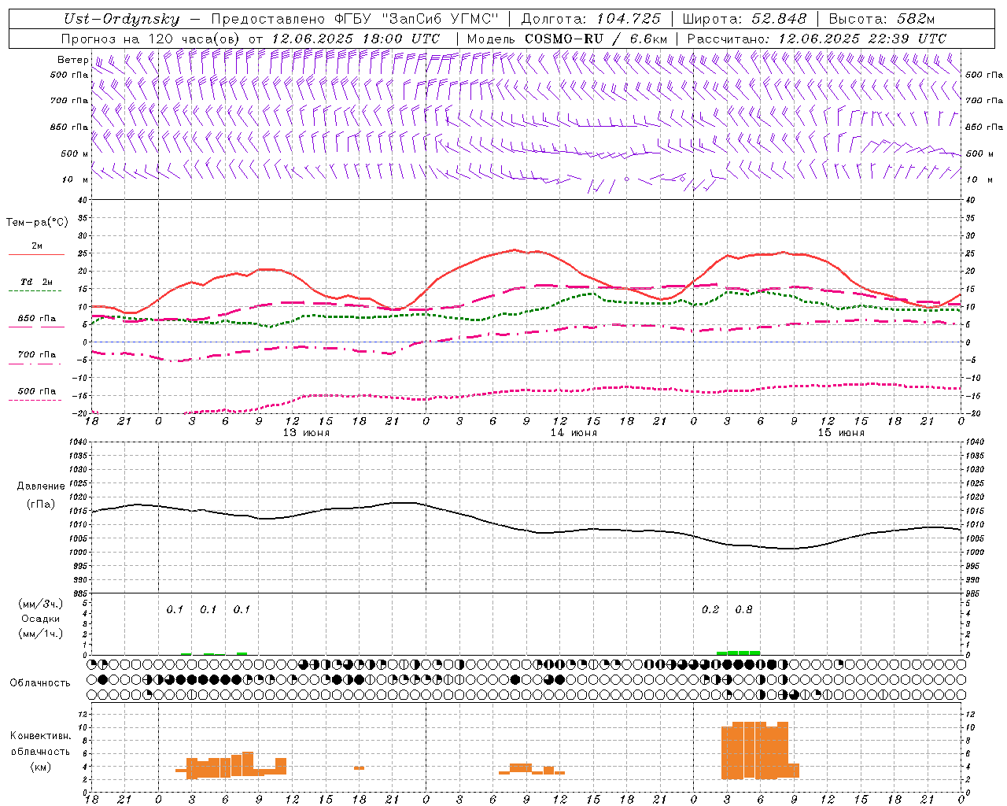1007x806 pixels.
Task: Select the "Рассчитано: 12.06.2025 22:39 UTC" timestamp
Action: pos(817,39)
